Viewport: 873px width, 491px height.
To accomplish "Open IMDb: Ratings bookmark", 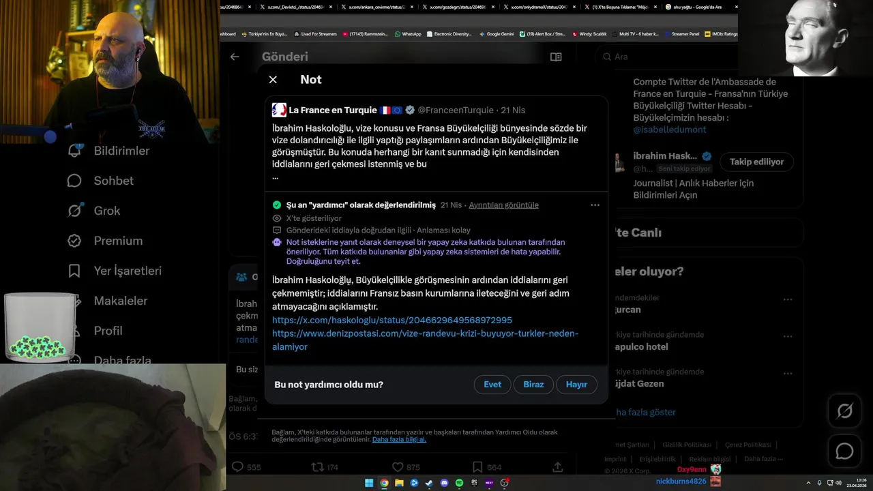I will [x=721, y=33].
